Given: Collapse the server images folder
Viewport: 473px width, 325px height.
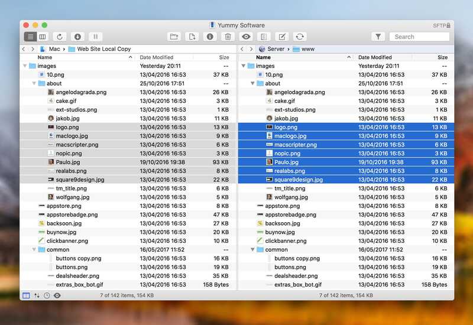Looking at the screenshot, I should 244,66.
